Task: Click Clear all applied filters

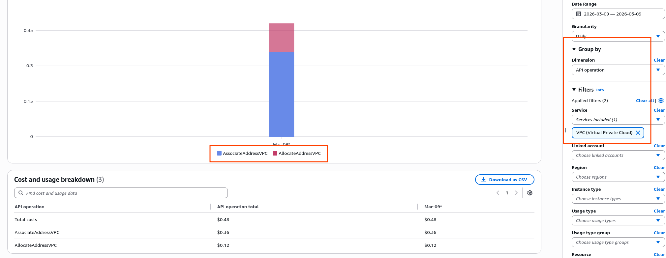Action: tap(645, 100)
